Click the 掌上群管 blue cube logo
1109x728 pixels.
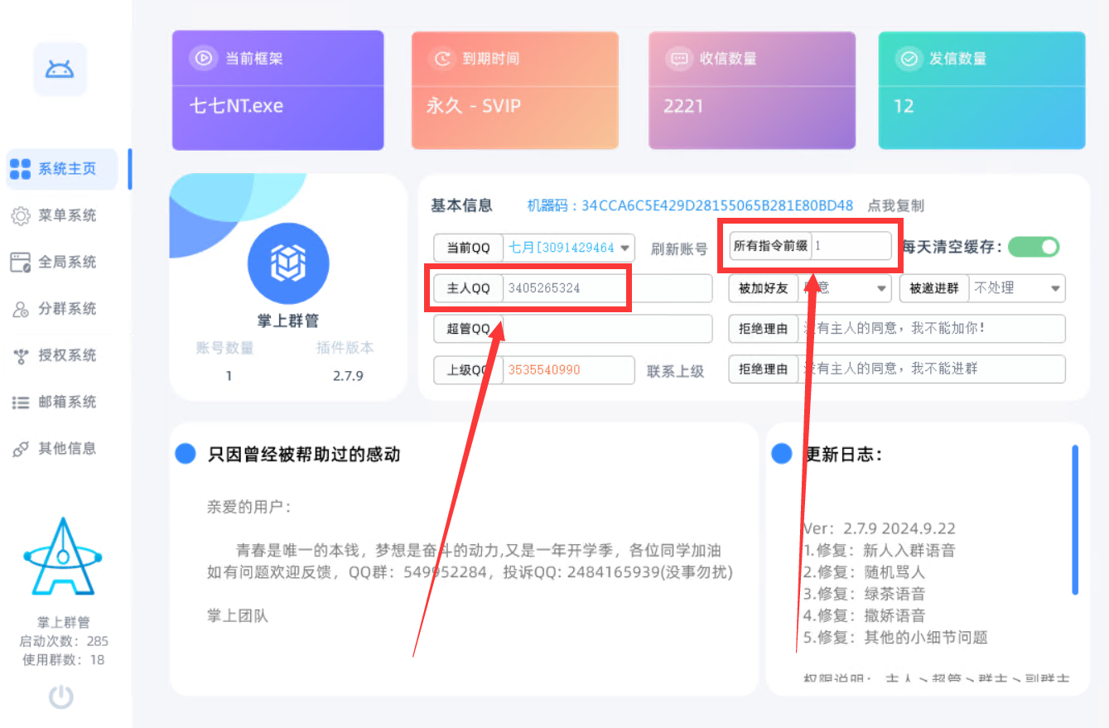pyautogui.click(x=287, y=263)
